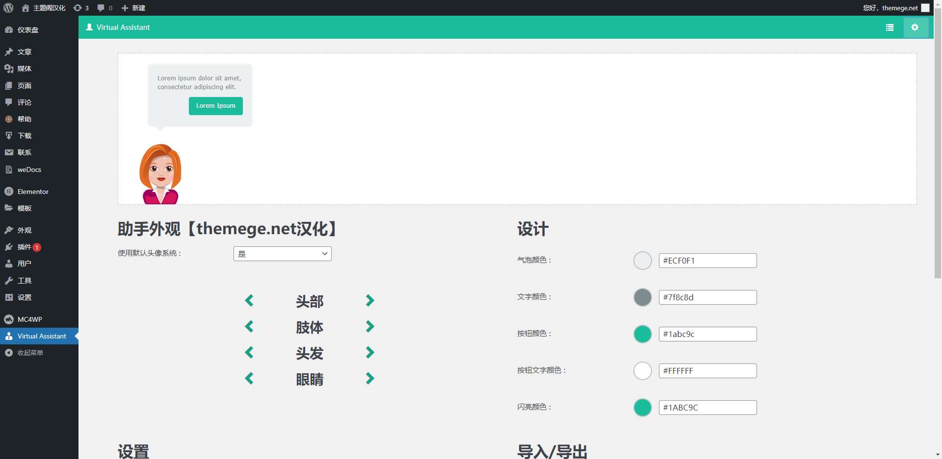Click the right arrow for 眼睛
Viewport: 942px width, 459px height.
(x=370, y=379)
